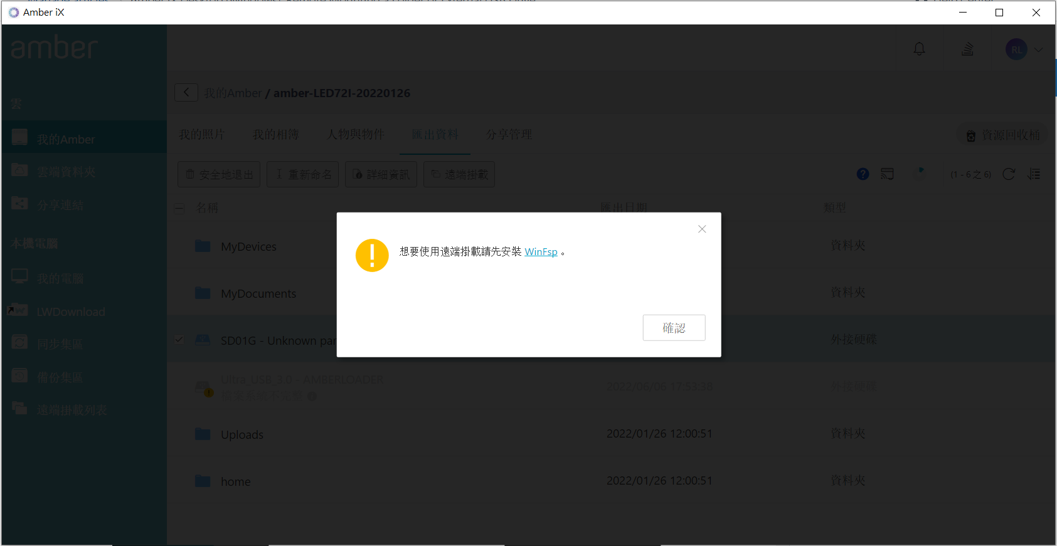Click the 我的電腦 monitor icon

point(19,276)
